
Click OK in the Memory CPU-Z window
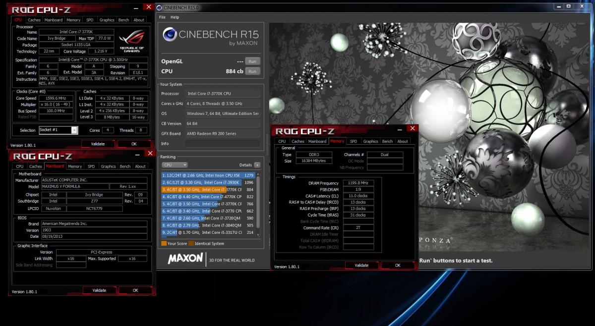click(398, 266)
